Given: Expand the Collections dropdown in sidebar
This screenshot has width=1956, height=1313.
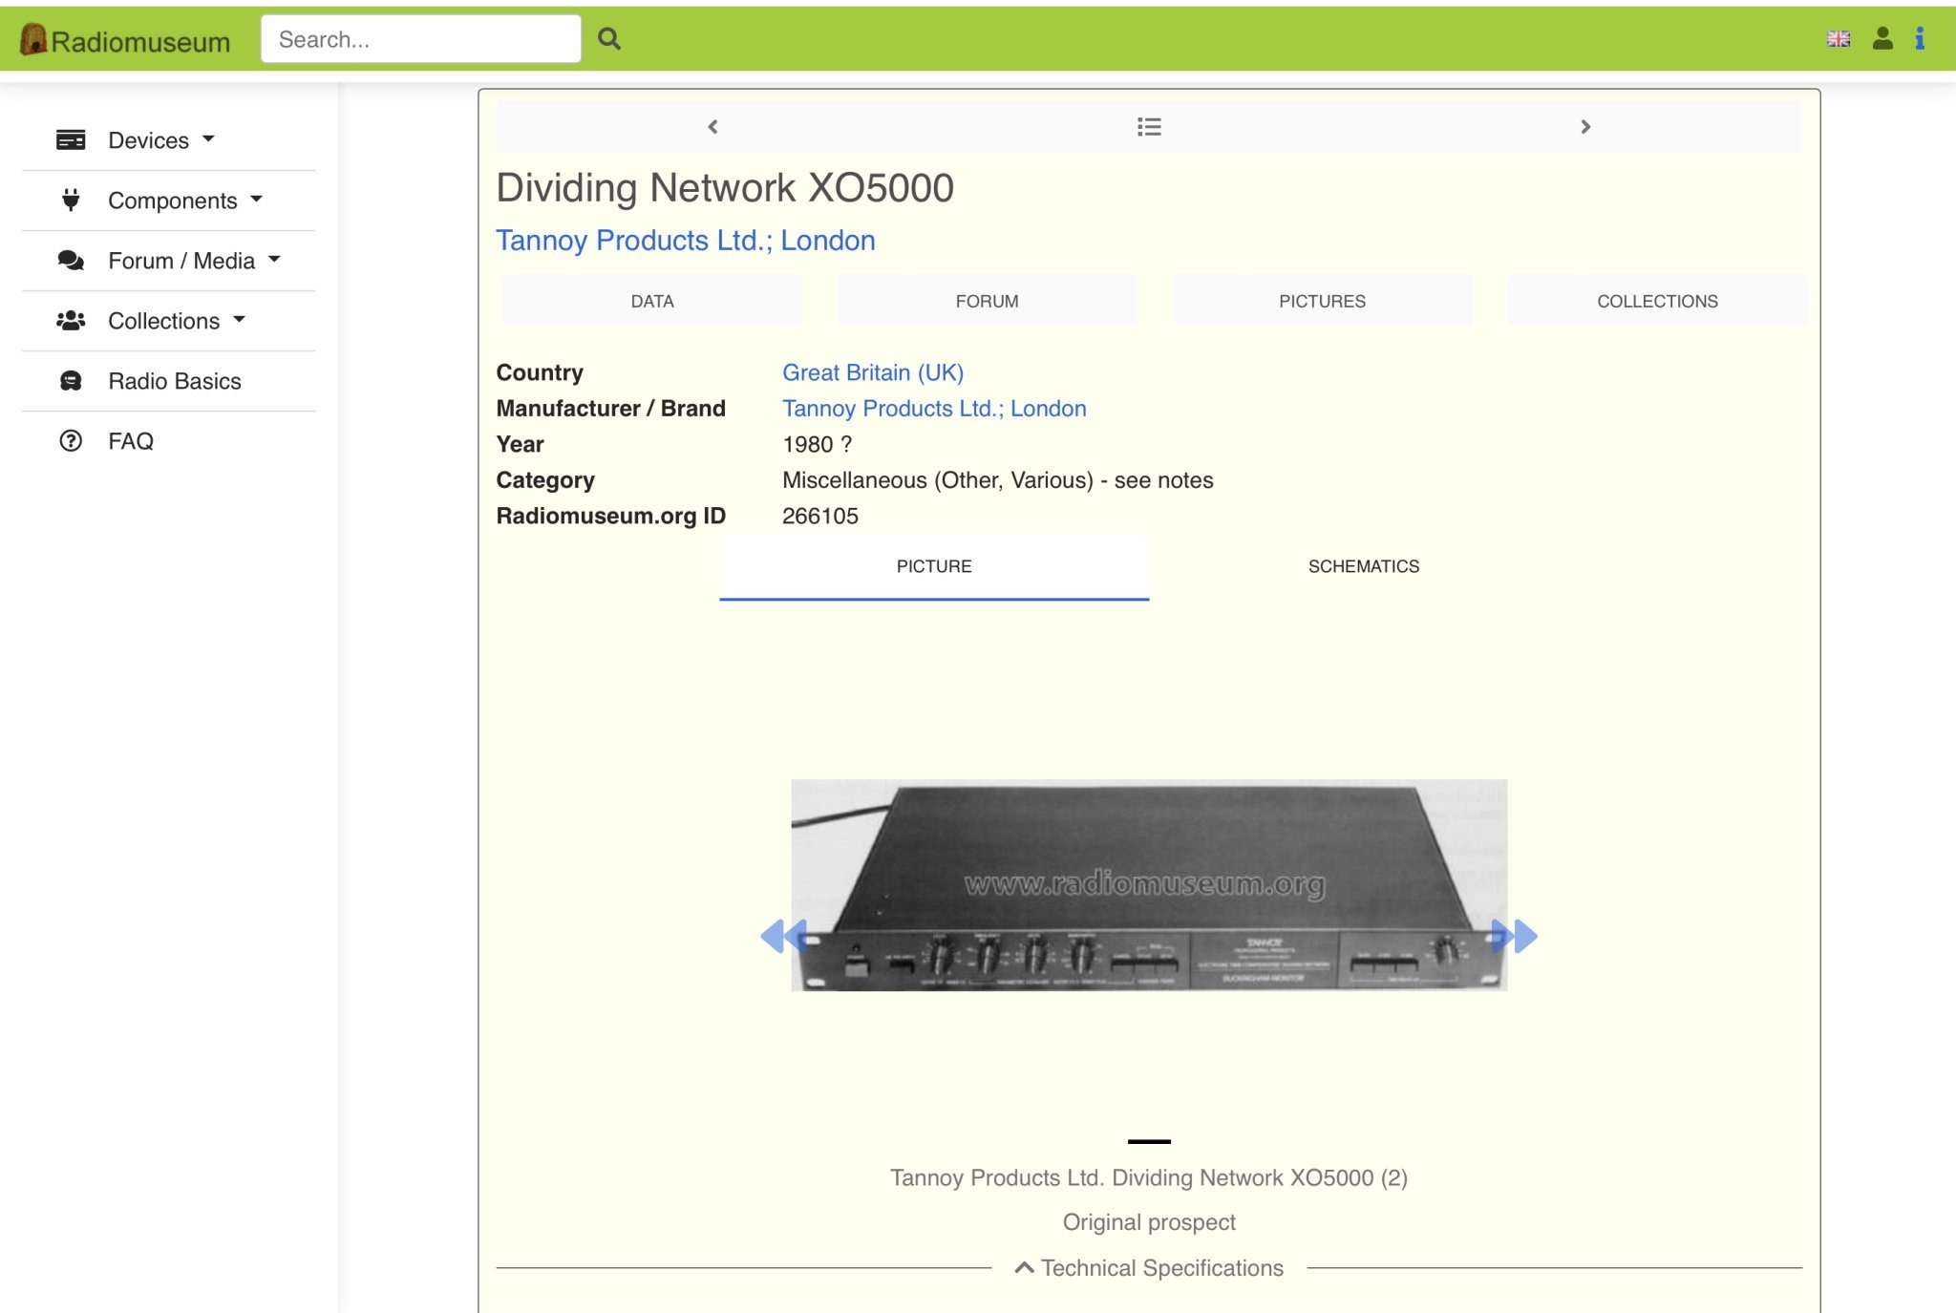Looking at the screenshot, I should click(x=239, y=320).
